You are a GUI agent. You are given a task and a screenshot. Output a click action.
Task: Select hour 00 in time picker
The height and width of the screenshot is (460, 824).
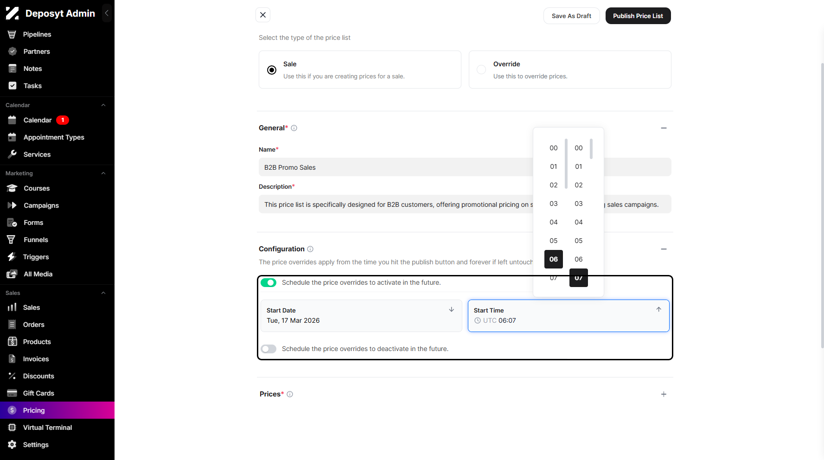[x=553, y=148]
